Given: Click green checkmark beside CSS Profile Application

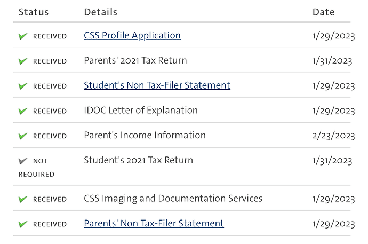Looking at the screenshot, I should click(23, 36).
